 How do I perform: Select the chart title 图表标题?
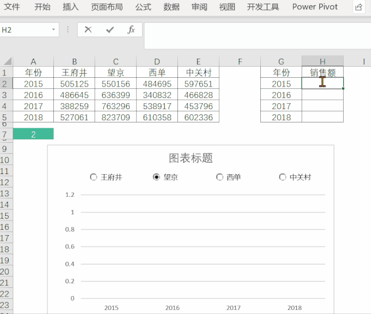(x=191, y=158)
